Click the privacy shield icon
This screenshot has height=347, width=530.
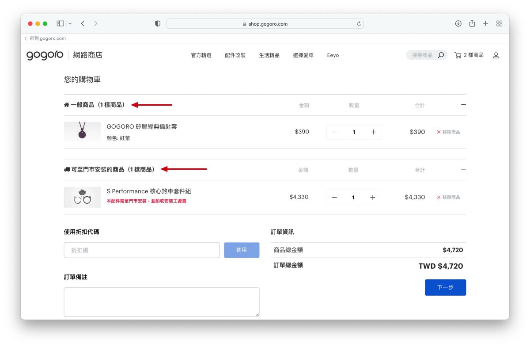[158, 24]
